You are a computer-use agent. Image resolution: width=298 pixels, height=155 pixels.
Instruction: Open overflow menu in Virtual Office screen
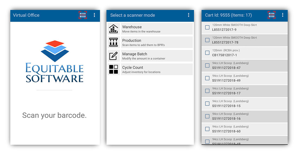point(95,15)
